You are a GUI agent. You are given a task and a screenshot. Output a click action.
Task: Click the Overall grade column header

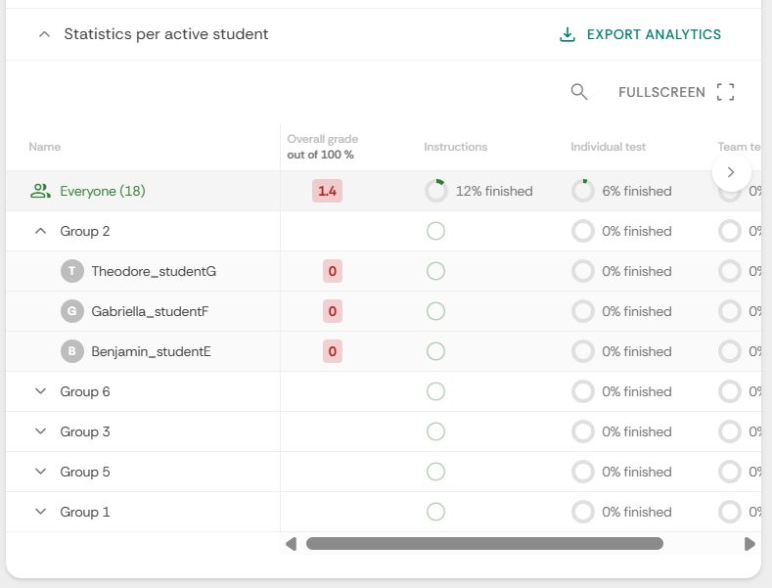tap(323, 147)
